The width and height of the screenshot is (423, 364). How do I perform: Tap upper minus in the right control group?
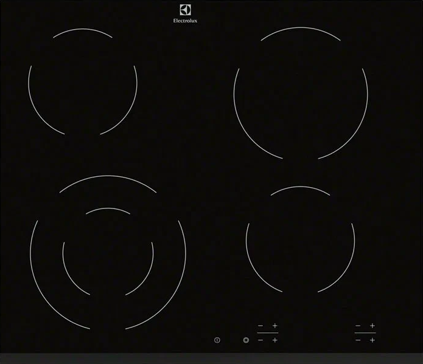pos(358,326)
